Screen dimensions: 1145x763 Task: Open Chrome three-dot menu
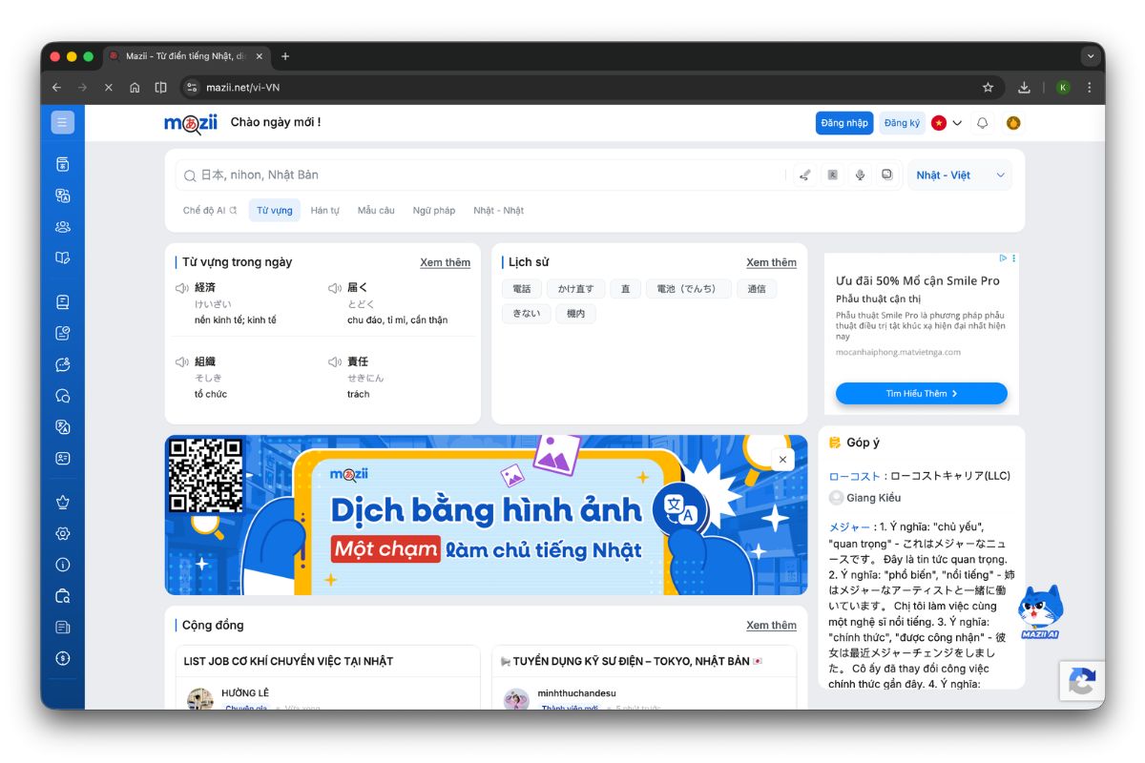pos(1090,88)
